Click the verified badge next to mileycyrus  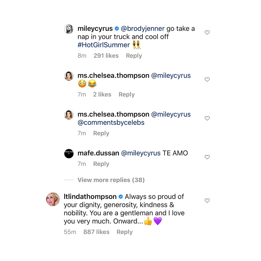pos(116,28)
